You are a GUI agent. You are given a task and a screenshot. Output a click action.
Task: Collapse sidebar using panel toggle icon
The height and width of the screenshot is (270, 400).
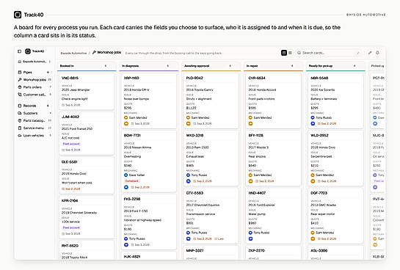pos(19,51)
